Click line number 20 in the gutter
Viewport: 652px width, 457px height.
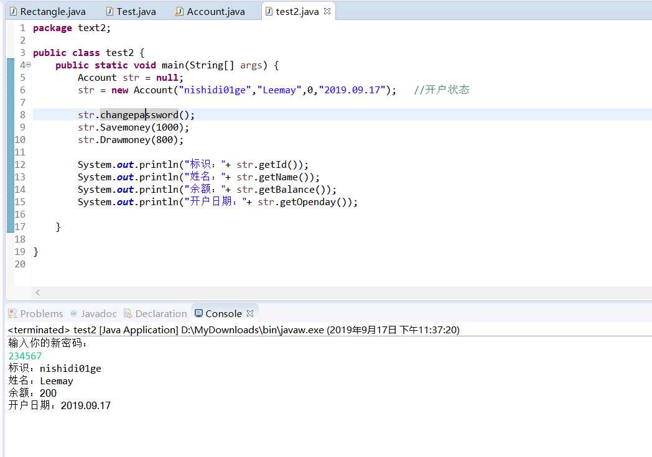[x=20, y=264]
